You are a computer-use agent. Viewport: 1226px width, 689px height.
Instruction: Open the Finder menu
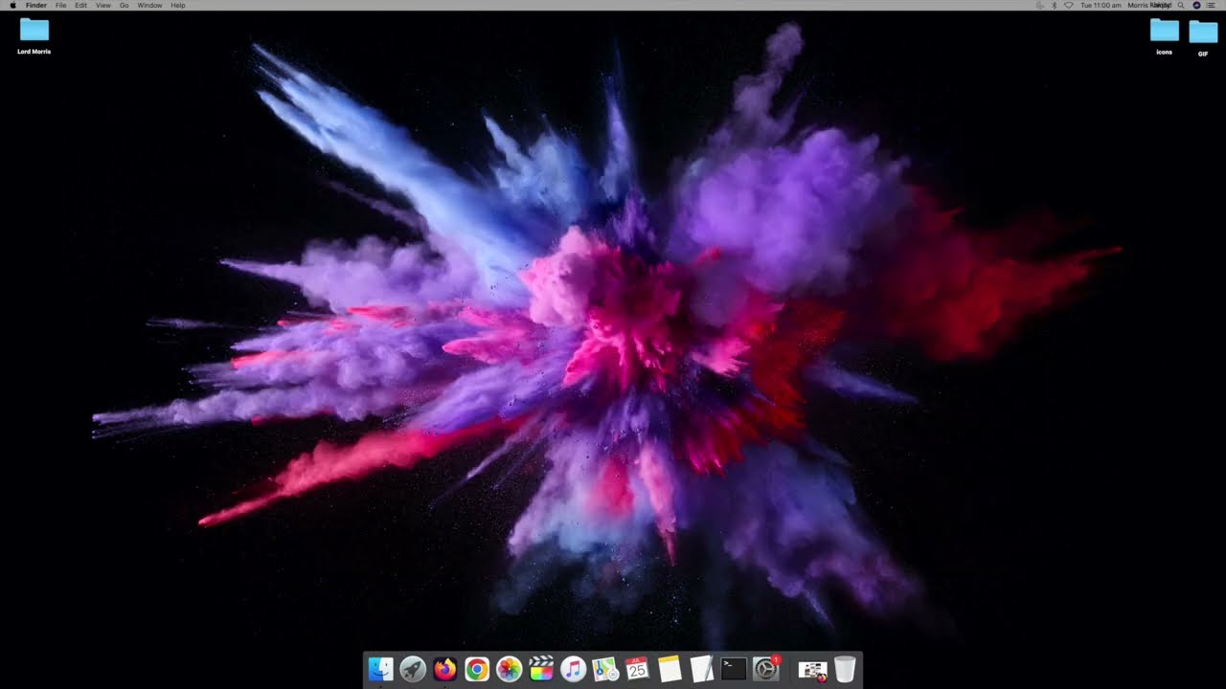tap(36, 5)
